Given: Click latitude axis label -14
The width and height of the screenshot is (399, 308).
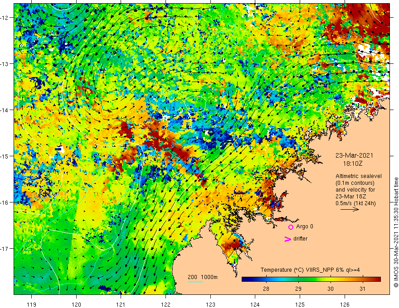Looking at the screenshot, I should click(x=5, y=110).
